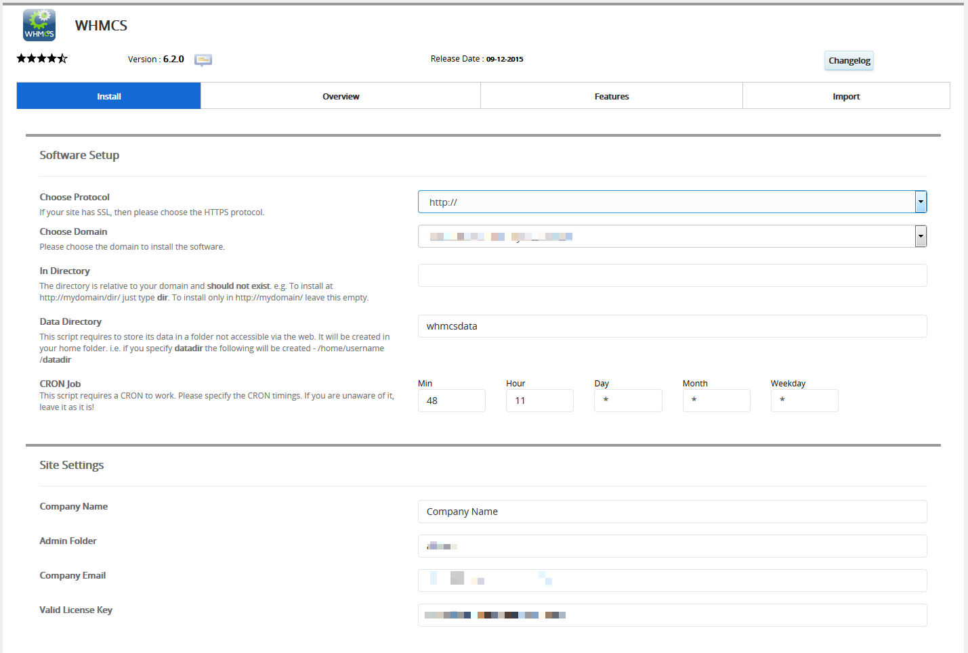Go to the Import tab
Image resolution: width=968 pixels, height=653 pixels.
[846, 96]
